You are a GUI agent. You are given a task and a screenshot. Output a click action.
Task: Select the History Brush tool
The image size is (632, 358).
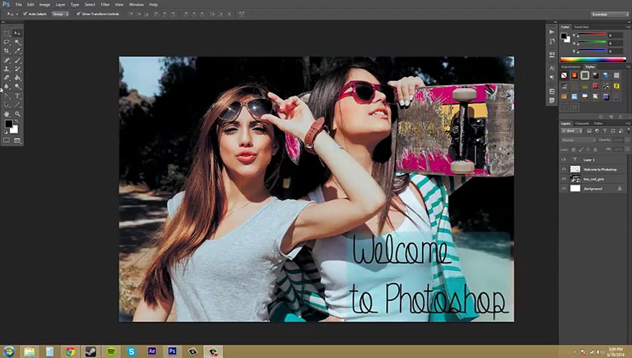17,69
